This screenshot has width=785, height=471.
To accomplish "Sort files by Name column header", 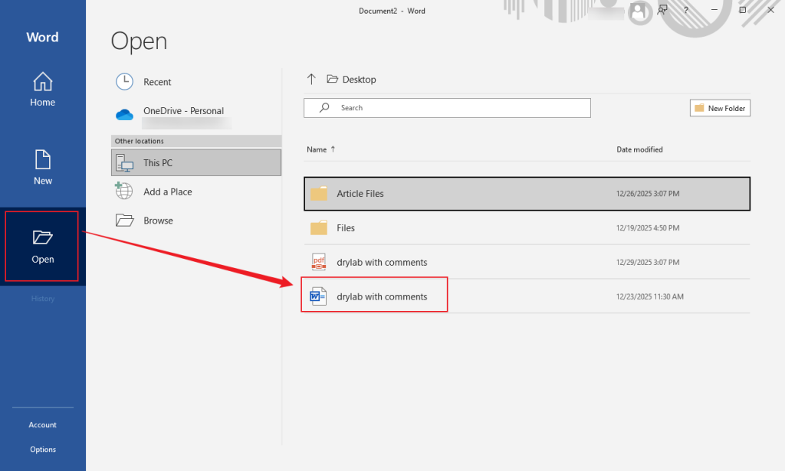I will click(x=317, y=149).
